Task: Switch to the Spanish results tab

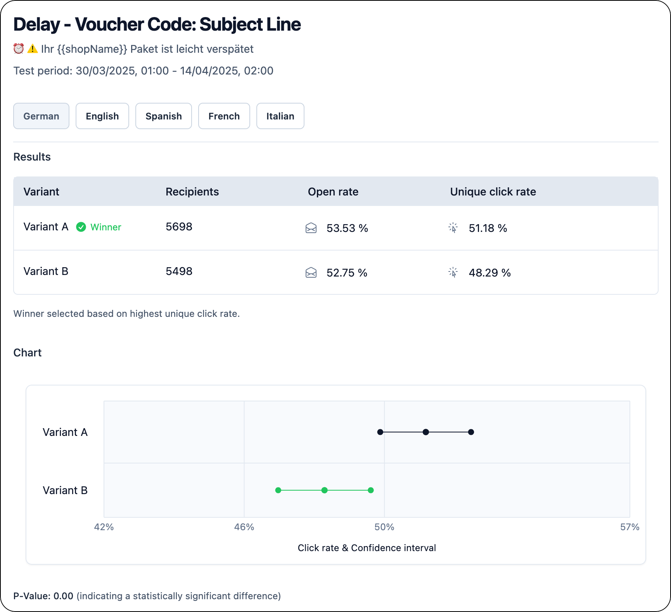Action: (163, 116)
